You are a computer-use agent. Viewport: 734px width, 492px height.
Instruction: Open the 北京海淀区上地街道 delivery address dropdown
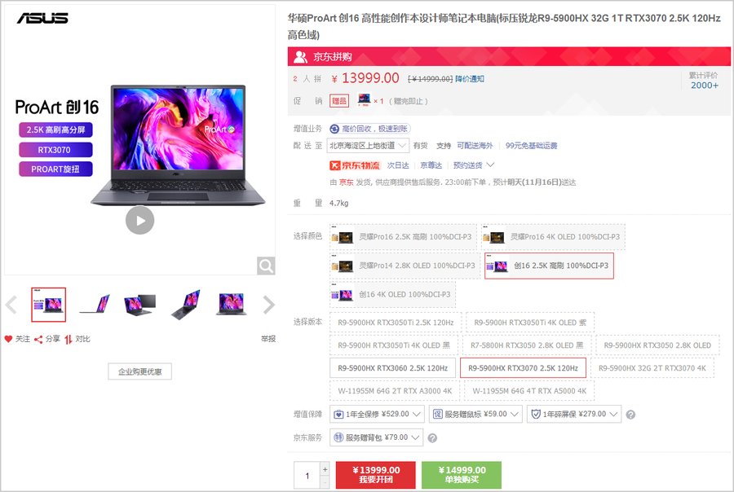368,146
